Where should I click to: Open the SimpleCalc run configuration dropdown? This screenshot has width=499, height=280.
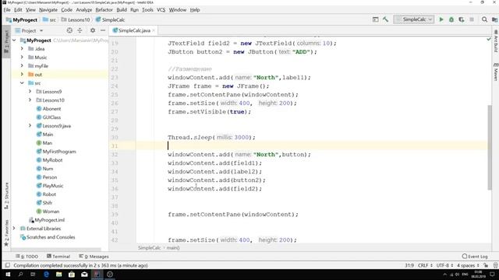tap(414, 19)
